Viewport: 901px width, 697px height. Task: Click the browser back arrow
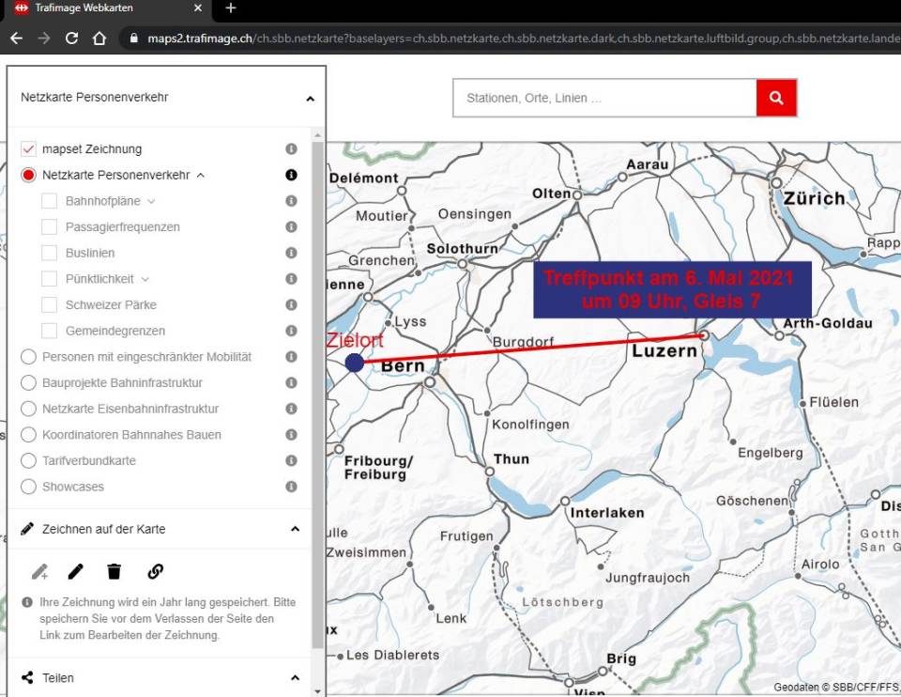coord(17,39)
